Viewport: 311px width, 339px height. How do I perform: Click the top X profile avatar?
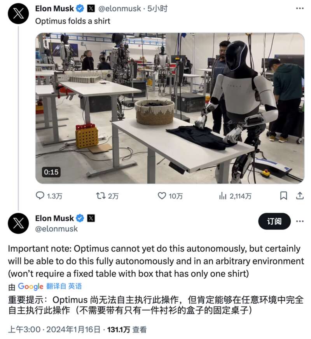click(18, 14)
